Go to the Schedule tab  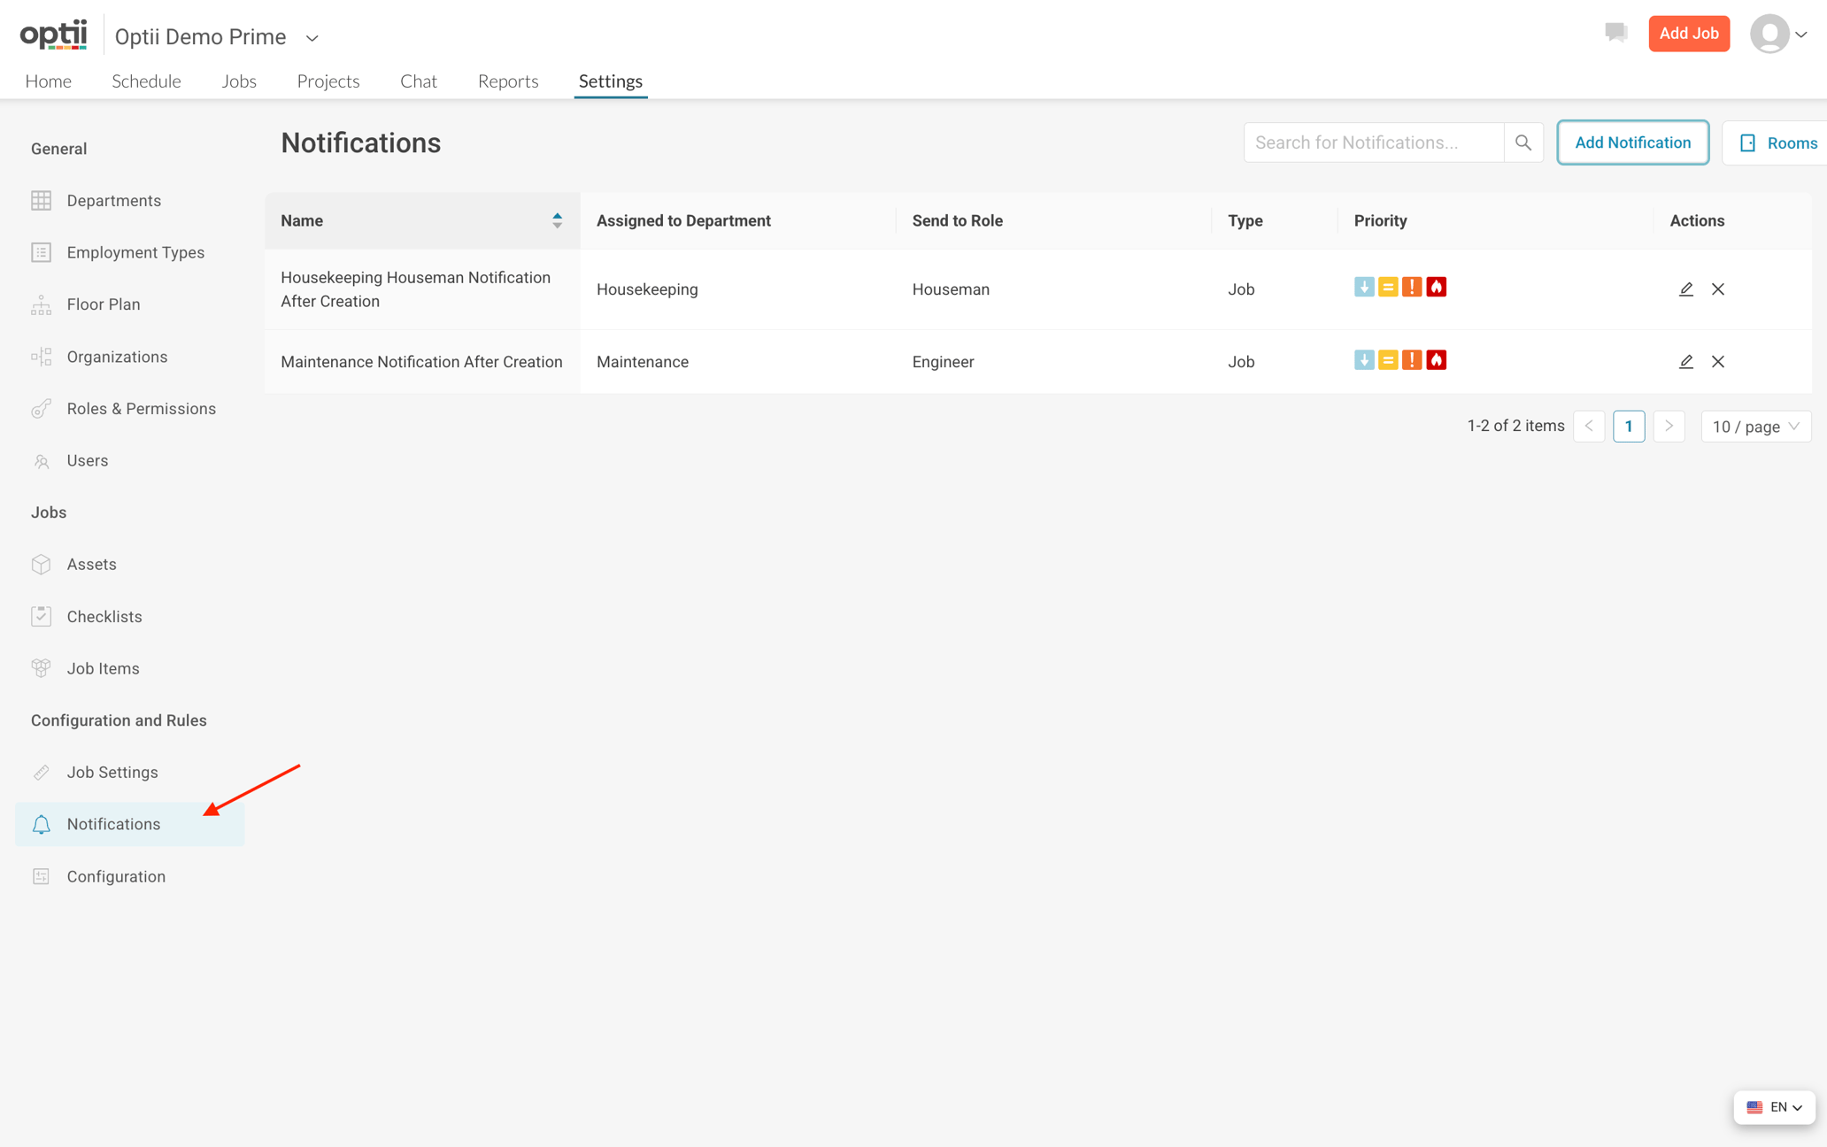(x=146, y=81)
